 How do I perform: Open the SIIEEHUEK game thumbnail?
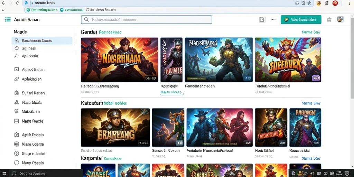click(288, 60)
